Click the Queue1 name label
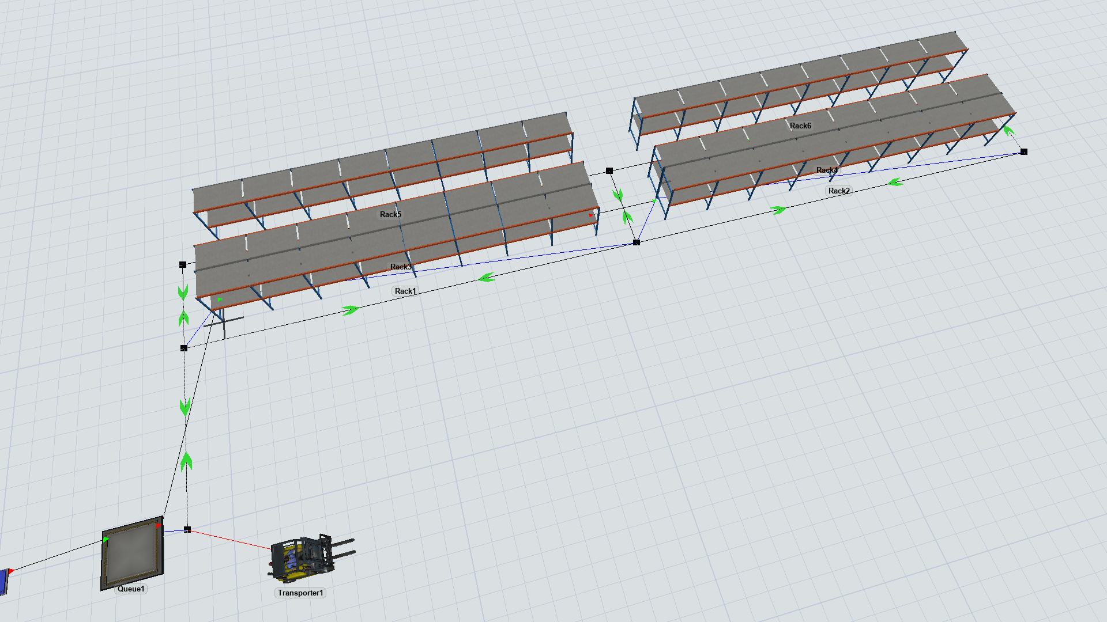This screenshot has width=1107, height=622. pyautogui.click(x=131, y=589)
